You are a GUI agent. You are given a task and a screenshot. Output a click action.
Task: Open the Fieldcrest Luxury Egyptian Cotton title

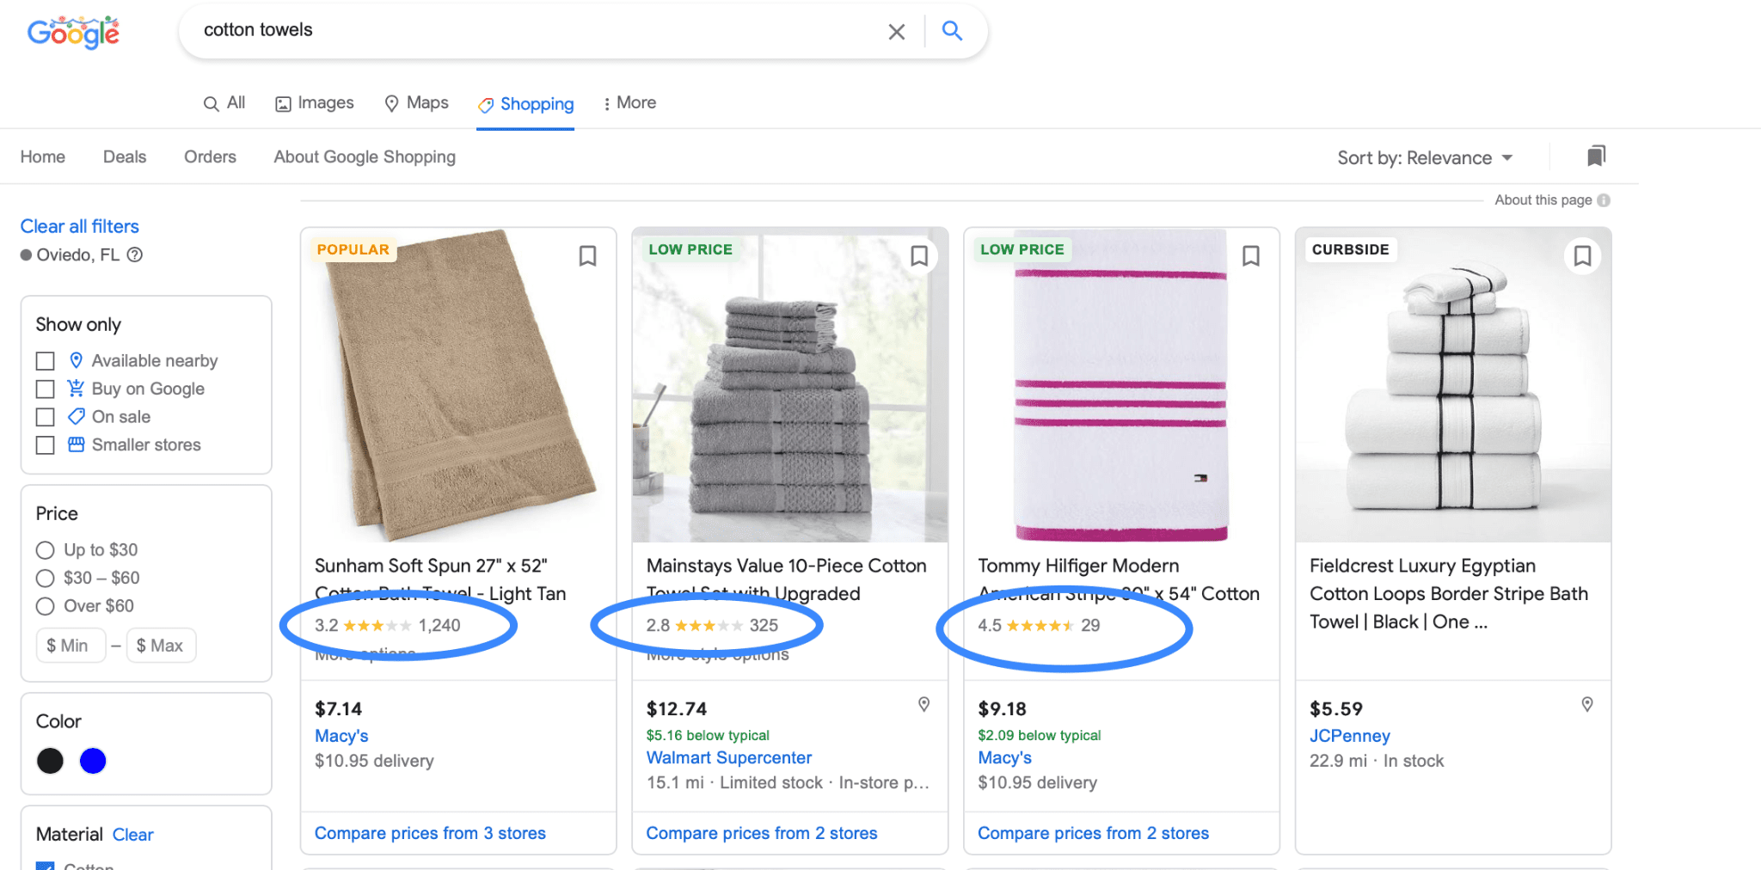pos(1449,594)
